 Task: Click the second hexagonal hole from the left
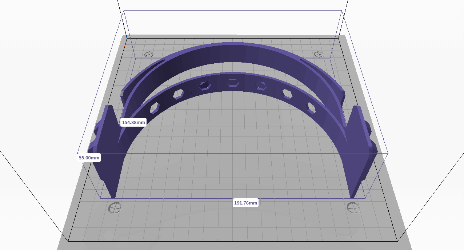(x=178, y=94)
